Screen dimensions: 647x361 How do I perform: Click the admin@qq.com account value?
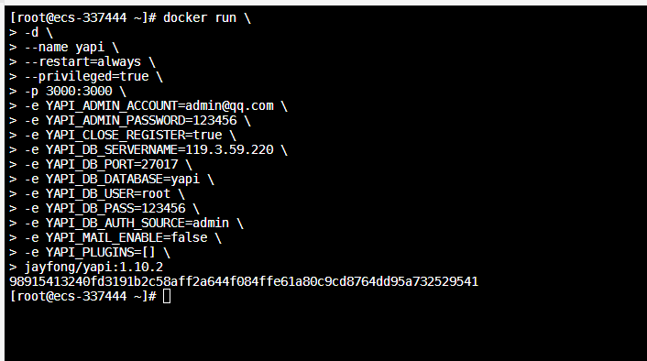(229, 106)
